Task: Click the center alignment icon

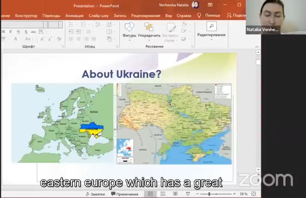Action: (79, 39)
